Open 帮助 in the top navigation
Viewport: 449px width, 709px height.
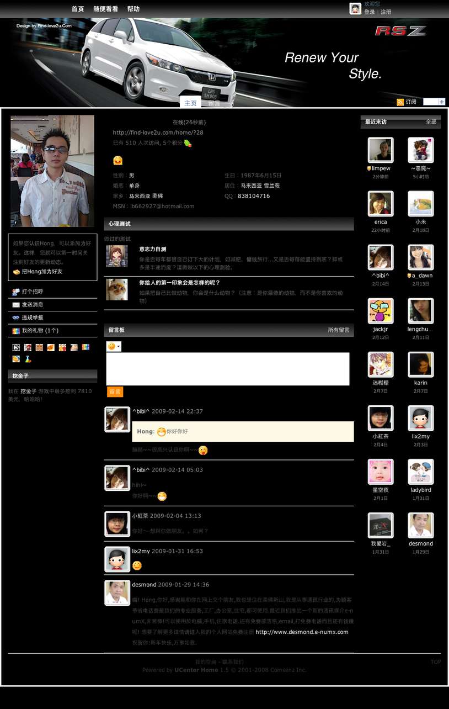pos(133,9)
